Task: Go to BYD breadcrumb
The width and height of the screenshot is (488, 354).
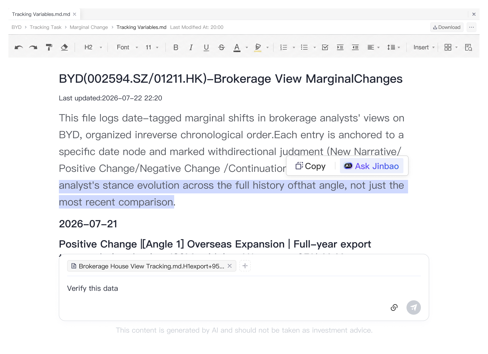Action: click(x=17, y=27)
